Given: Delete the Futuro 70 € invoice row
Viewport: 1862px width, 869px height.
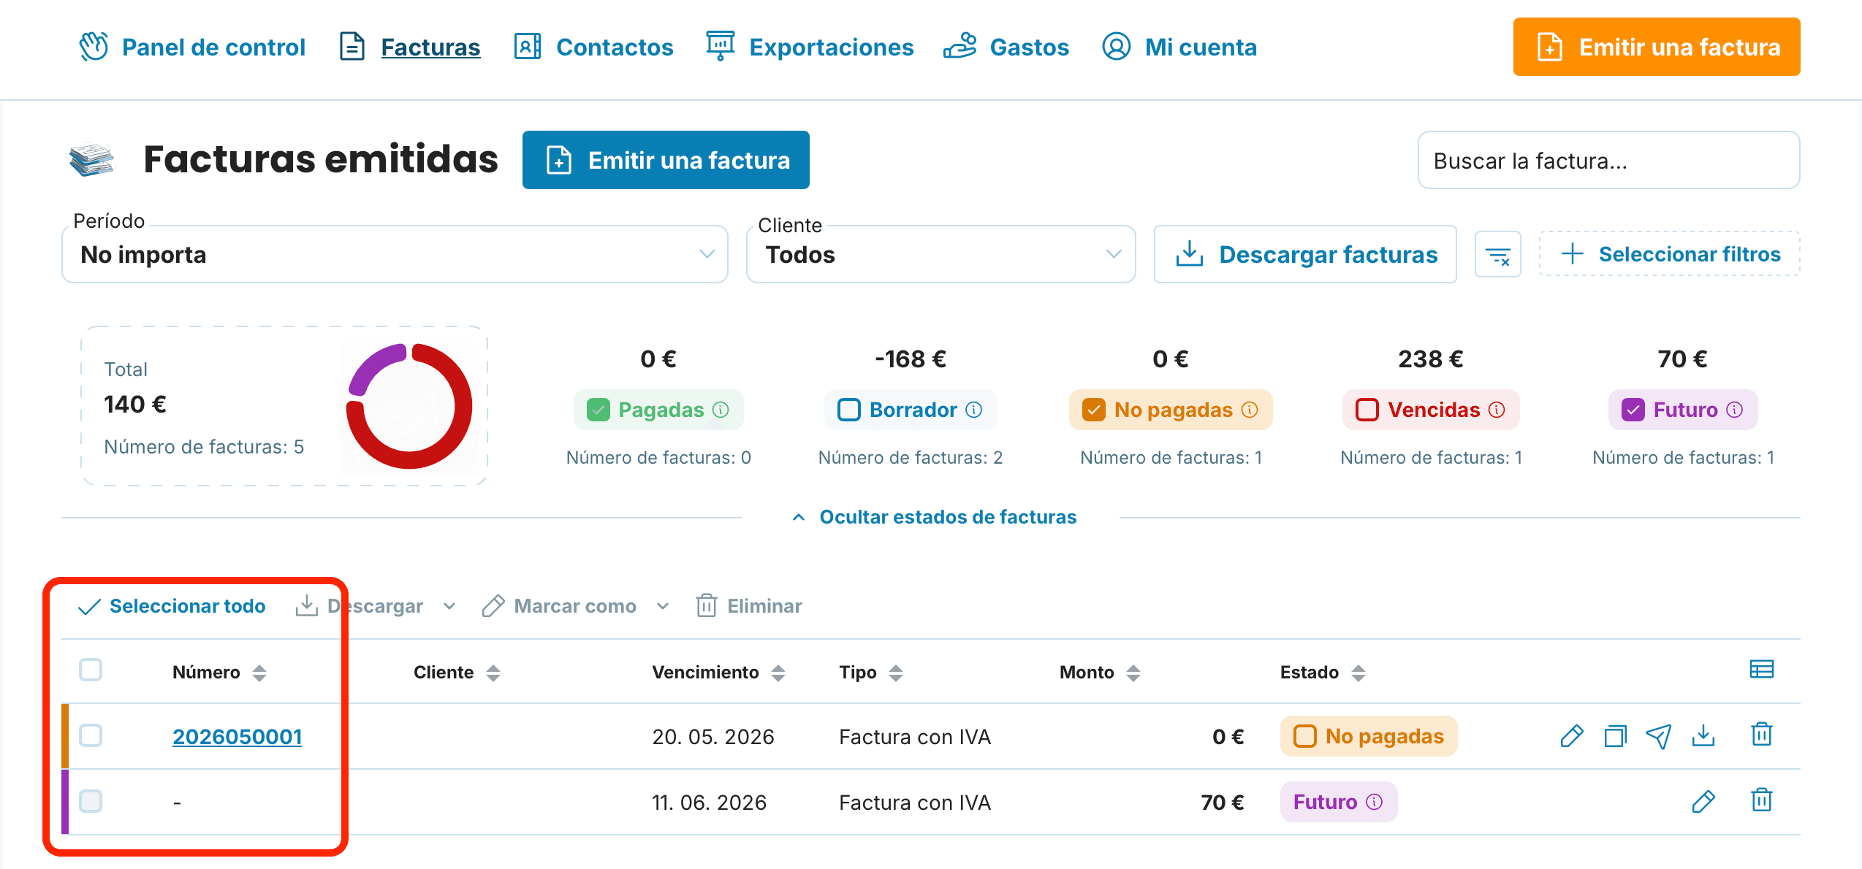Looking at the screenshot, I should [1762, 800].
